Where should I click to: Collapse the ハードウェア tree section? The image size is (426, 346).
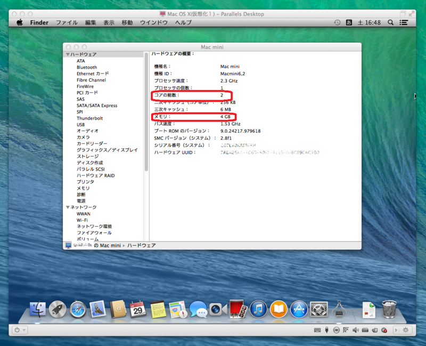click(x=68, y=54)
